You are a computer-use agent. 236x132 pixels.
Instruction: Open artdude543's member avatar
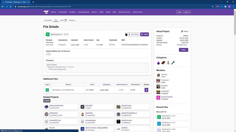pyautogui.click(x=158, y=92)
